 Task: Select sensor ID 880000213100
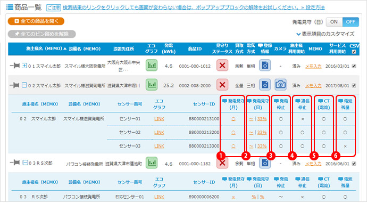coord(204,119)
